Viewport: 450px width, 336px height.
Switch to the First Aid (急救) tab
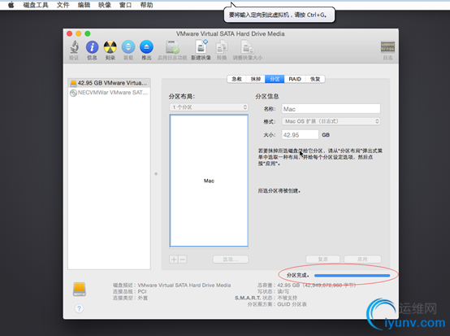tap(236, 79)
